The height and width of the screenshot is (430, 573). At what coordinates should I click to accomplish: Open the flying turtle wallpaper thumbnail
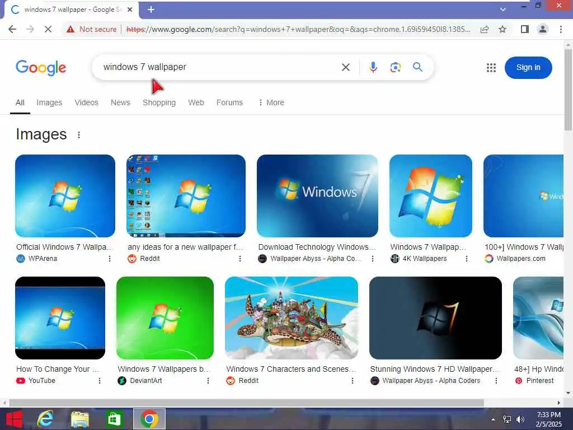[x=292, y=318]
